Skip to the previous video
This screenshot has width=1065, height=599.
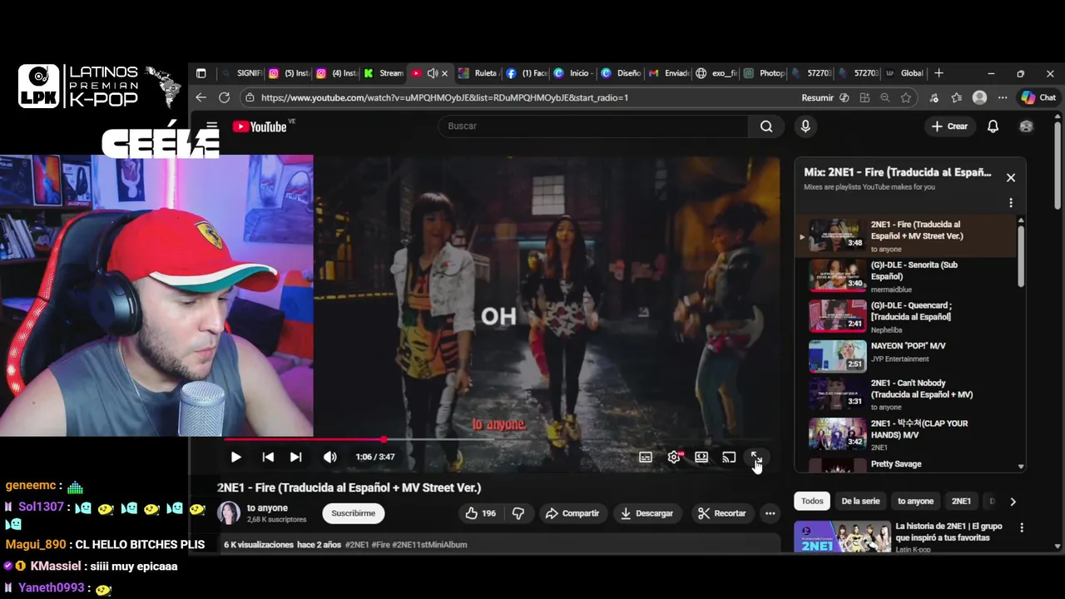tap(268, 457)
